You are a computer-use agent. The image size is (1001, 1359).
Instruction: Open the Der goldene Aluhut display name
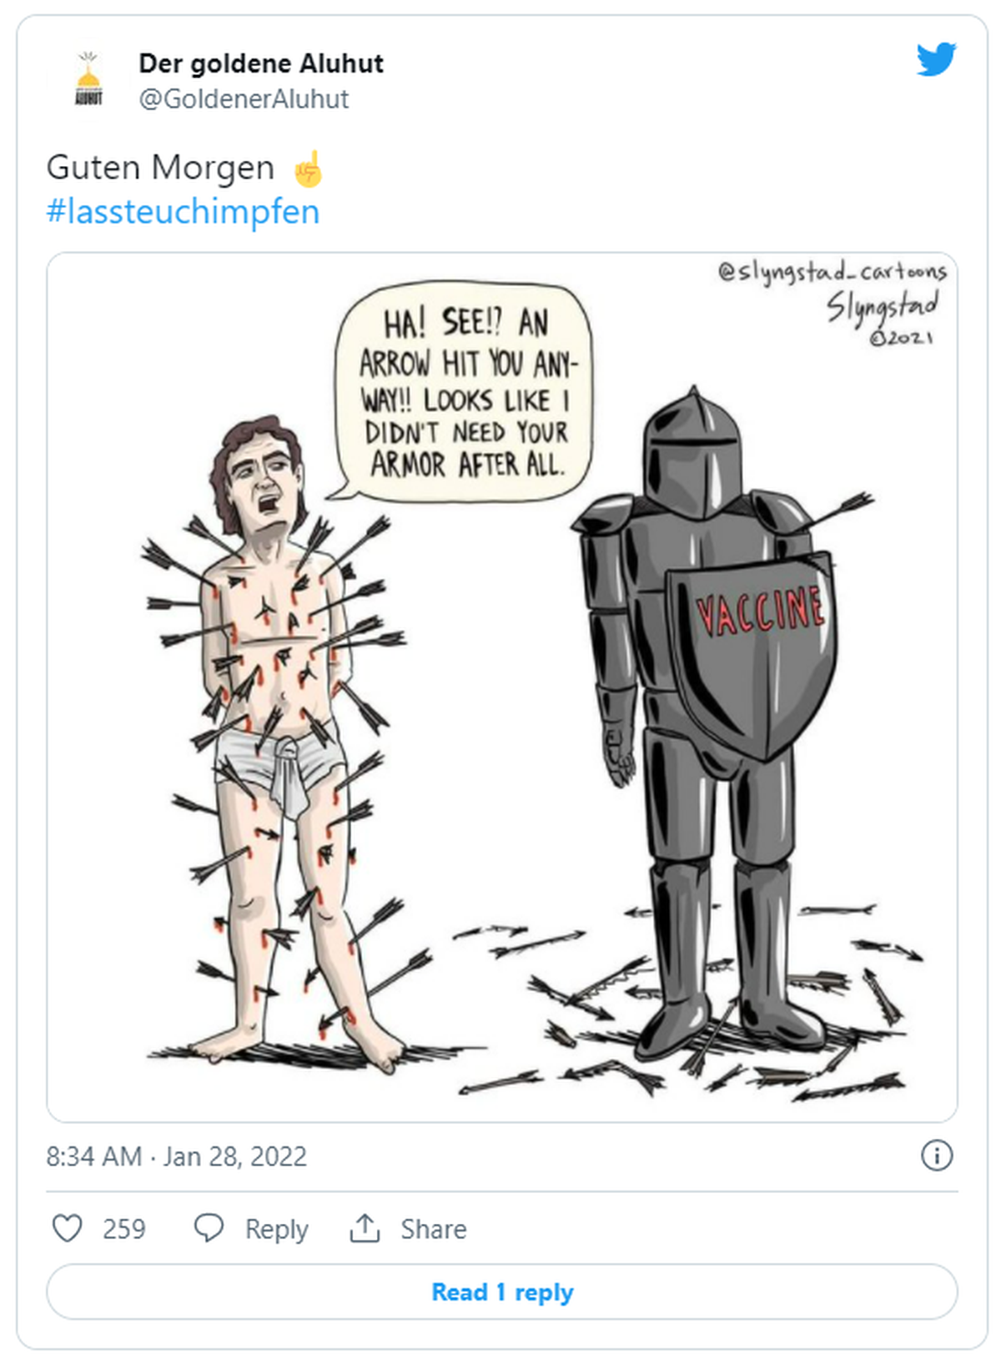(261, 63)
